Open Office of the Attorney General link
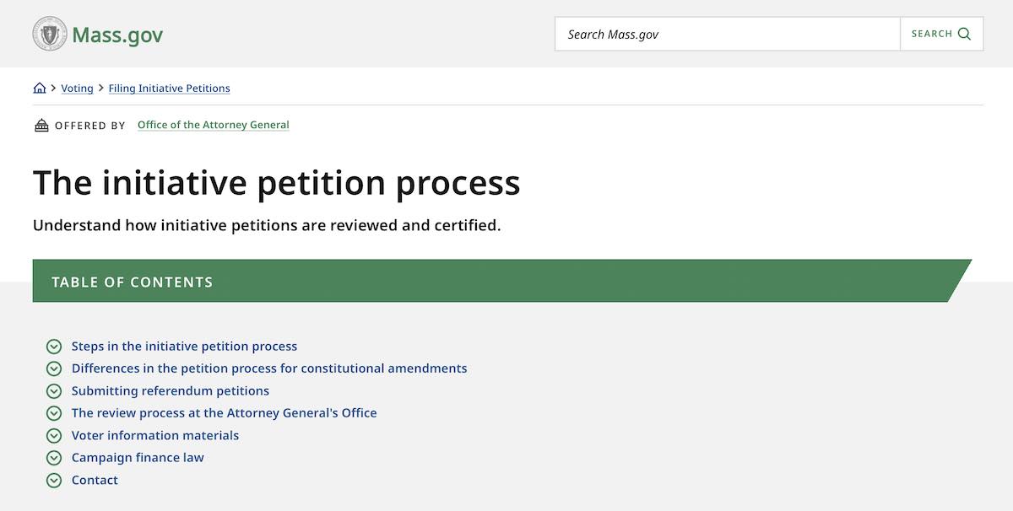 pos(213,125)
